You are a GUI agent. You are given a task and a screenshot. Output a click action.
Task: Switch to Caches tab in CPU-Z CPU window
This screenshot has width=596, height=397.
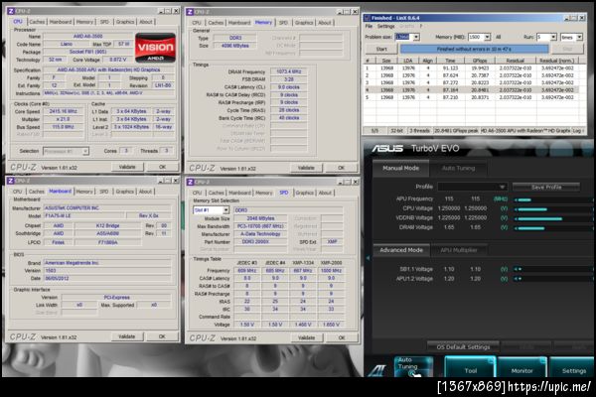37,22
